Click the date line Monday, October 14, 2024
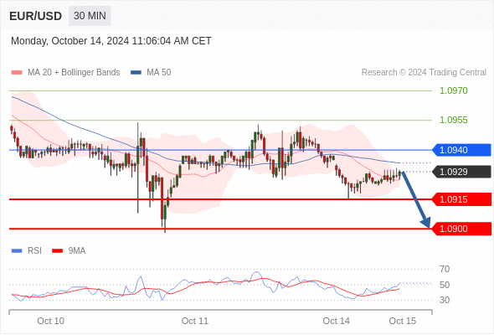The width and height of the screenshot is (494, 335). point(111,41)
